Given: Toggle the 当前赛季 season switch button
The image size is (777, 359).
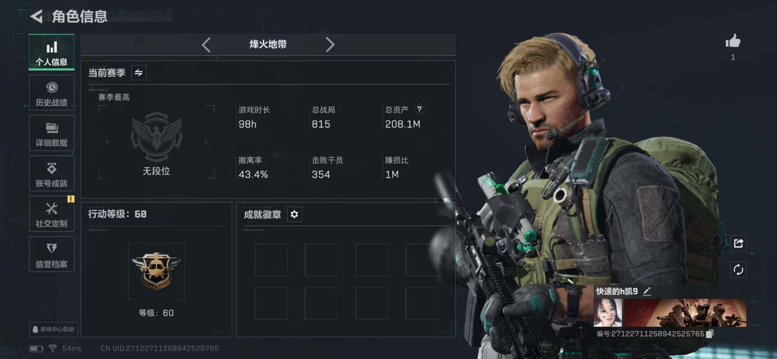Looking at the screenshot, I should coord(139,73).
